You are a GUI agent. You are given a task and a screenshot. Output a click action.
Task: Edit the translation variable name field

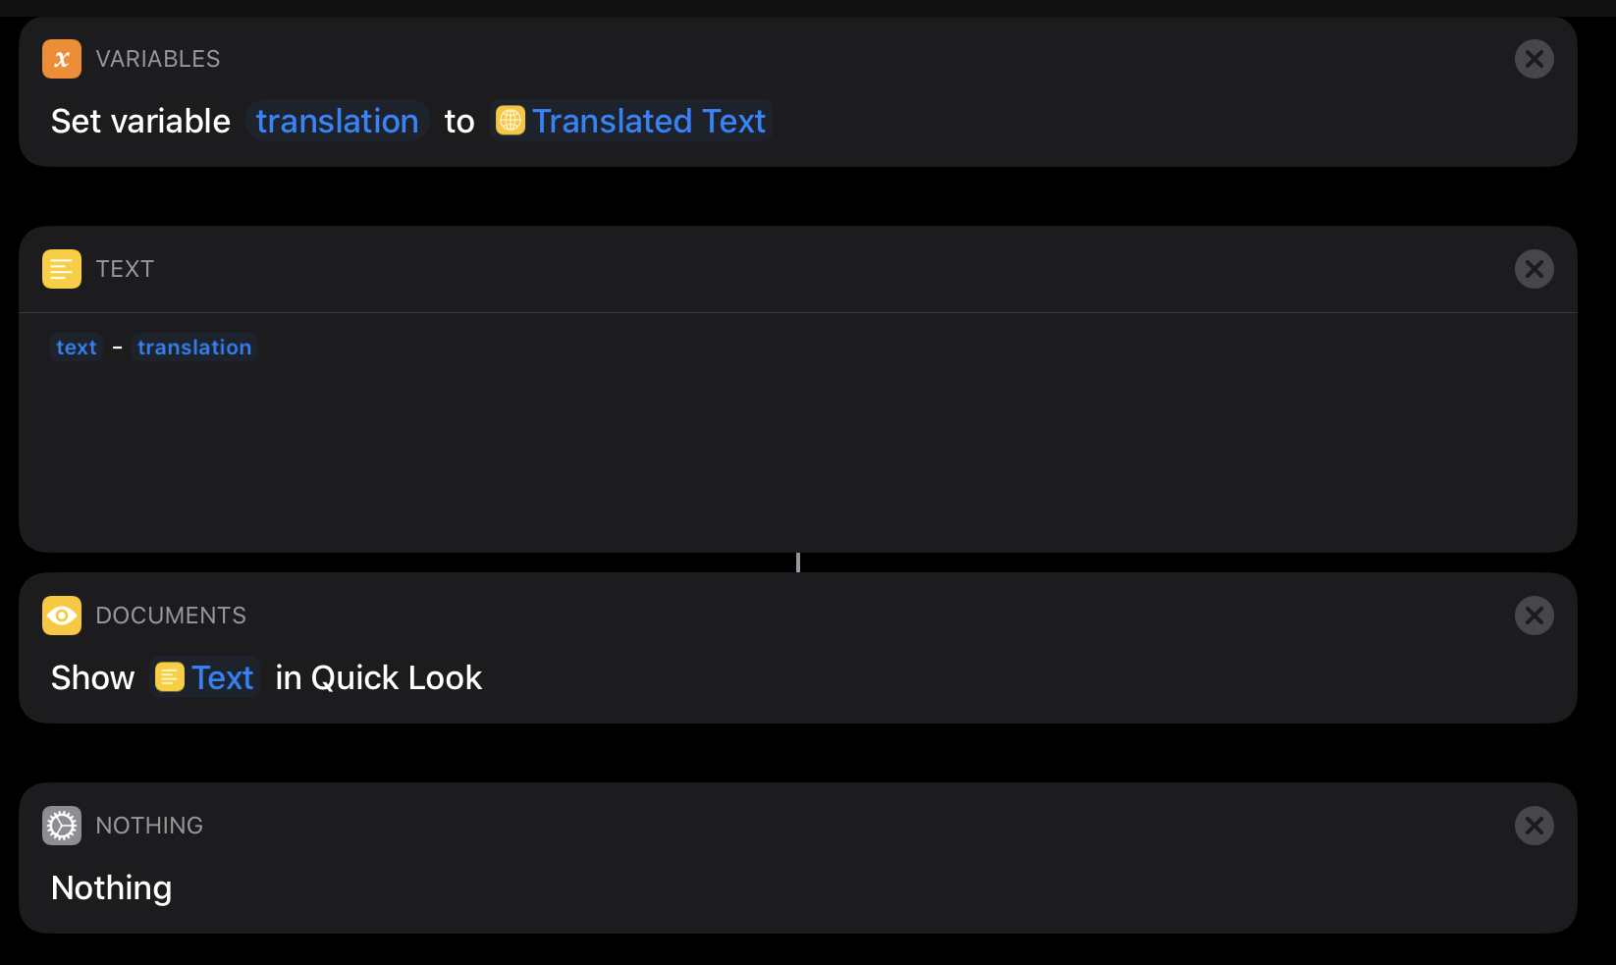click(x=337, y=121)
